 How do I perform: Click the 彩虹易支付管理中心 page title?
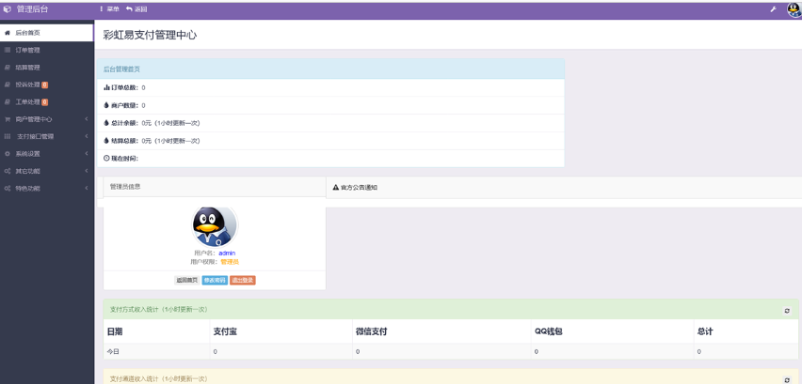(150, 35)
